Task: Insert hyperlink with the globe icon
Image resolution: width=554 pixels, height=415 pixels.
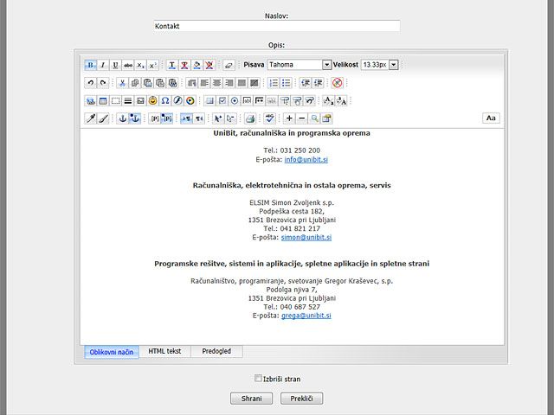Action: pyautogui.click(x=90, y=101)
